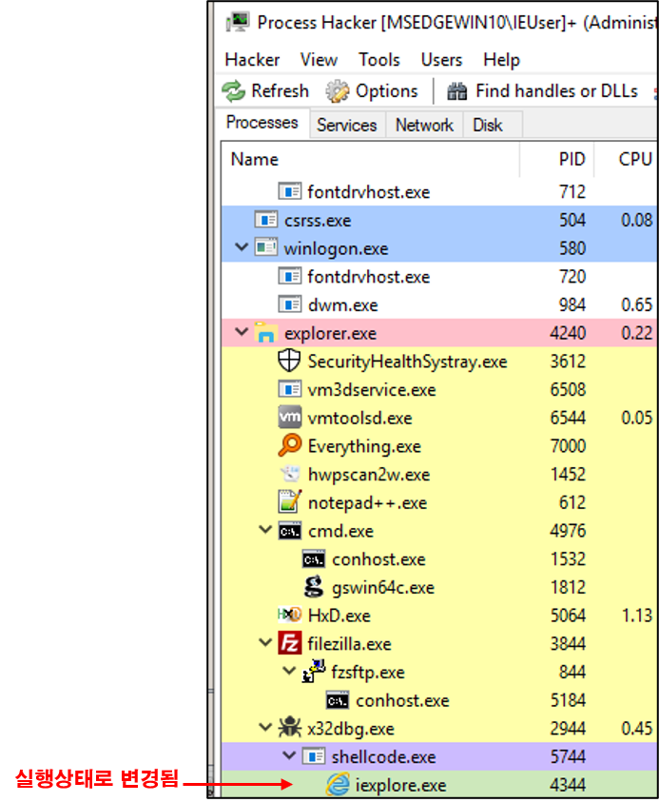Open the View menu
659x802 pixels.
coord(319,60)
